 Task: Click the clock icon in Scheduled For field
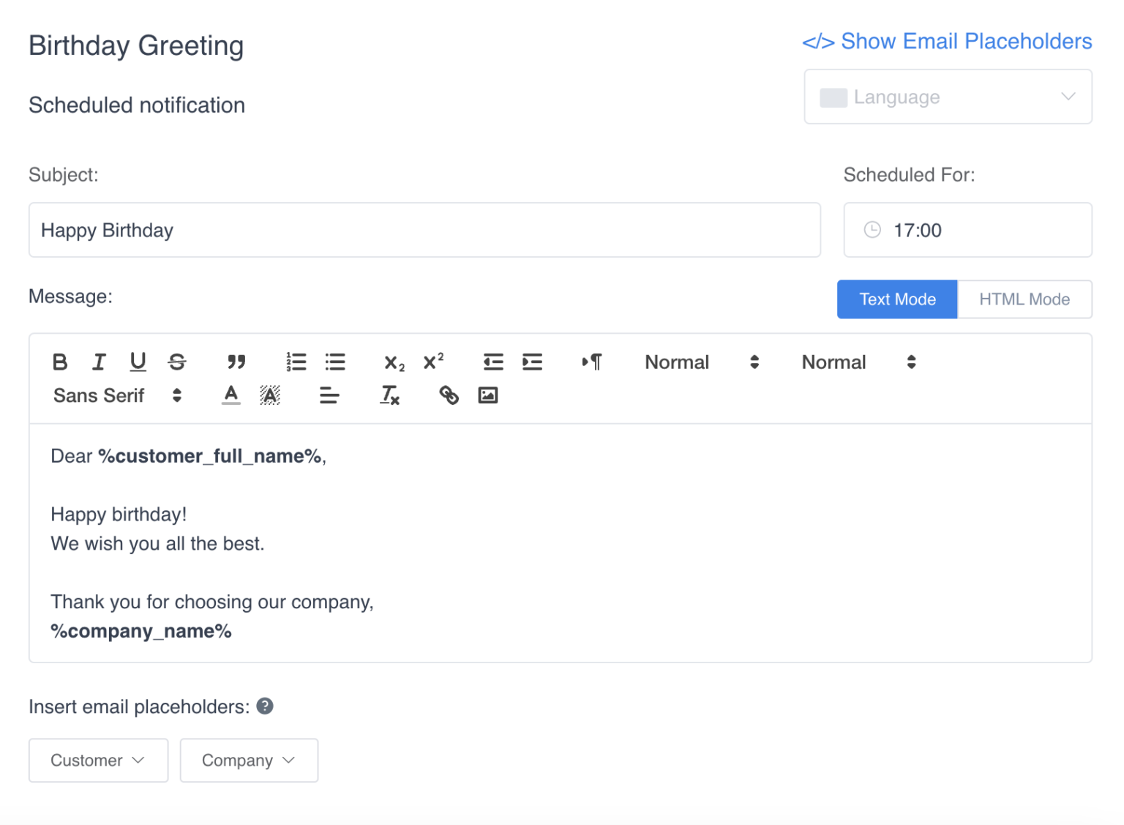872,230
